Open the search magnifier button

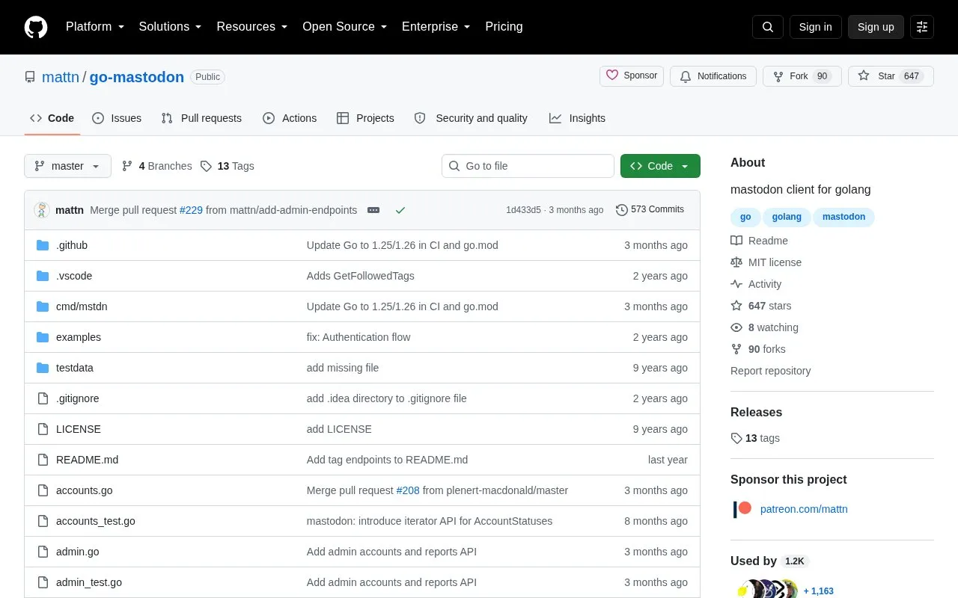click(x=768, y=27)
